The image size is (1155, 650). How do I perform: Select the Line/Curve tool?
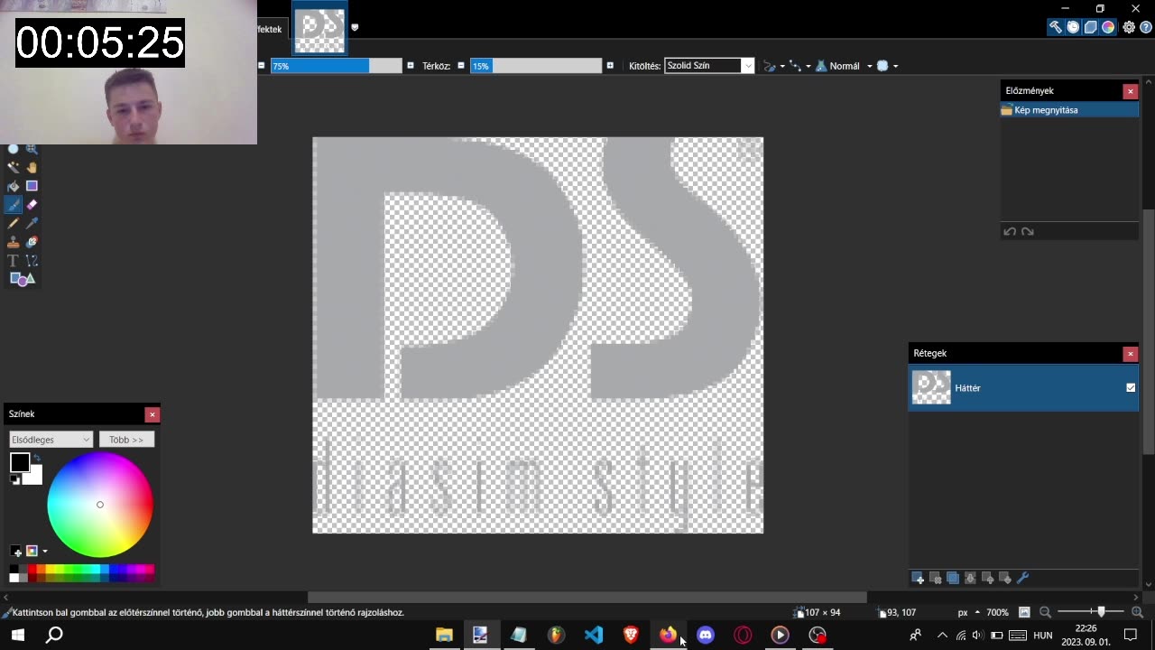click(x=32, y=261)
